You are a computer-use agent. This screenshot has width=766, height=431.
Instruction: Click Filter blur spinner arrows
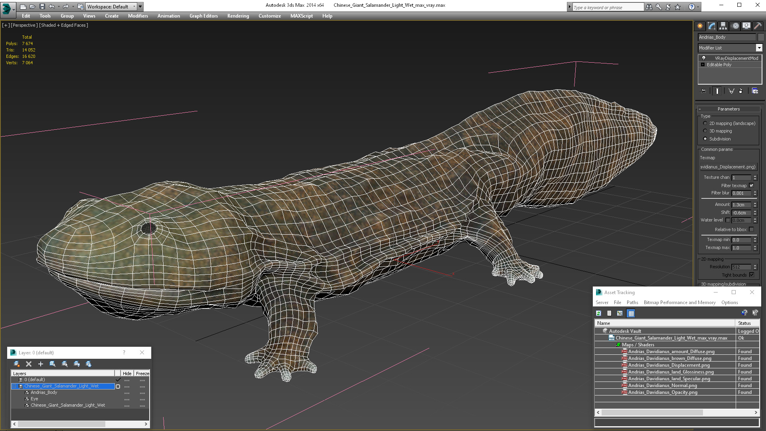755,193
